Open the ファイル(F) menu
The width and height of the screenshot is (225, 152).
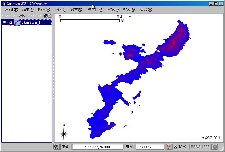coord(11,10)
